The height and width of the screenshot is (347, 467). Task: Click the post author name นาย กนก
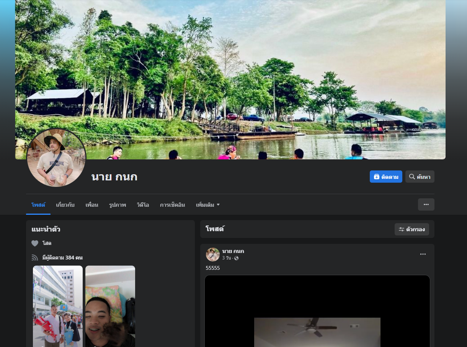coord(233,251)
